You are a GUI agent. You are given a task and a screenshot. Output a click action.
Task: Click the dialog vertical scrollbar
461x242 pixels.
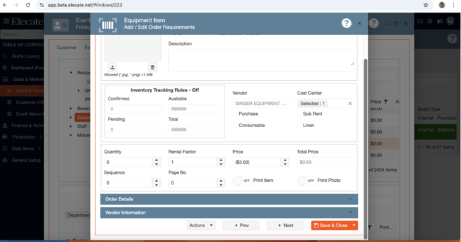click(365, 149)
